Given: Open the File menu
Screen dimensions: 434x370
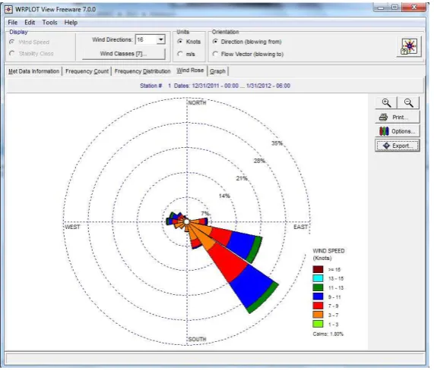Looking at the screenshot, I should pos(13,23).
